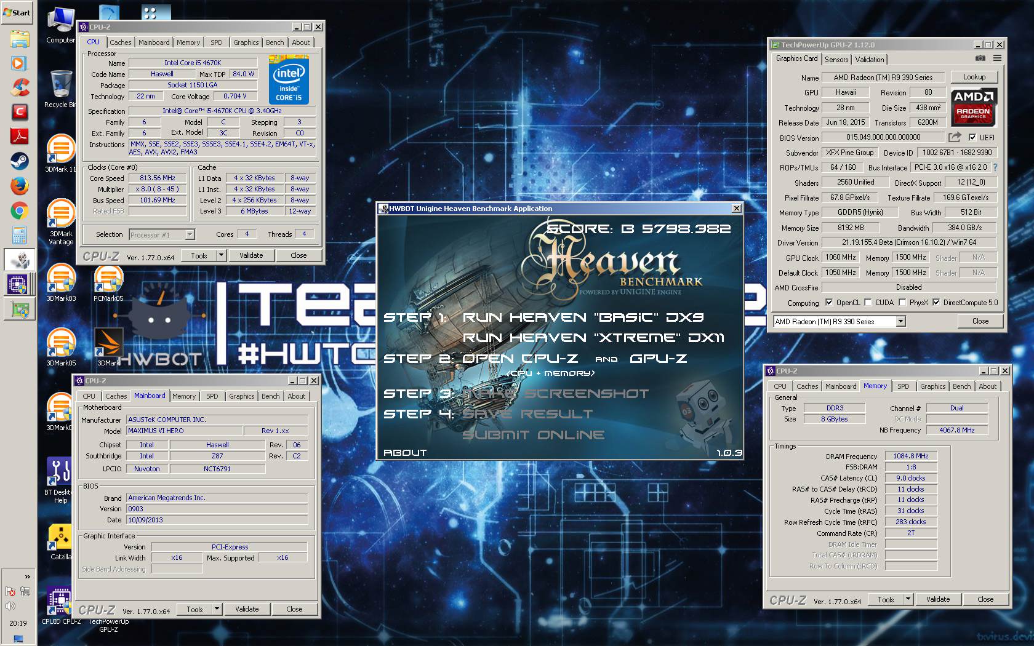Click the Lookup button in GPU-Z
Image resolution: width=1034 pixels, height=646 pixels.
tap(974, 77)
